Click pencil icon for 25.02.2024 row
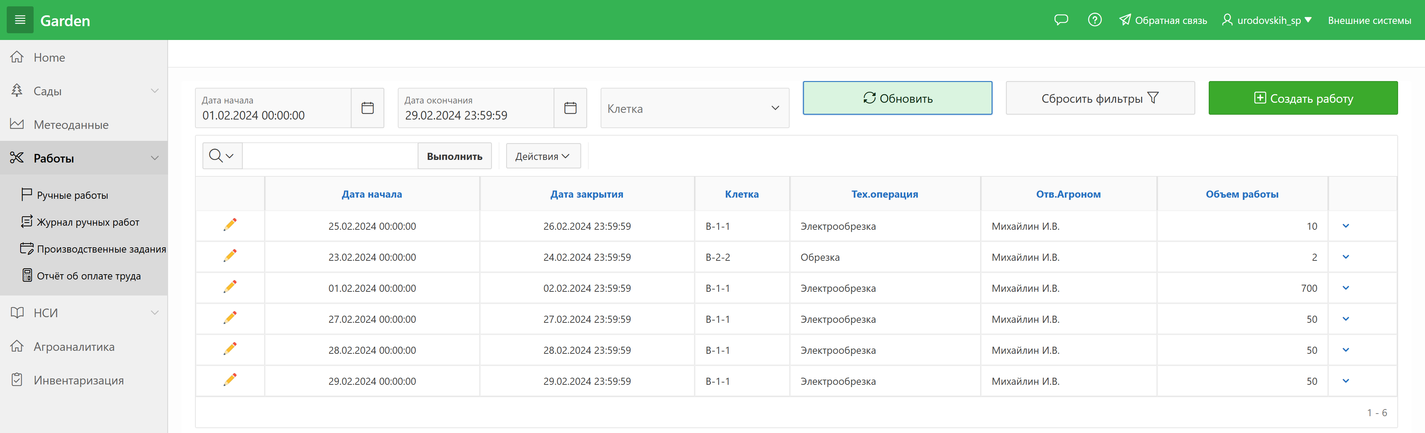1425x433 pixels. click(230, 225)
